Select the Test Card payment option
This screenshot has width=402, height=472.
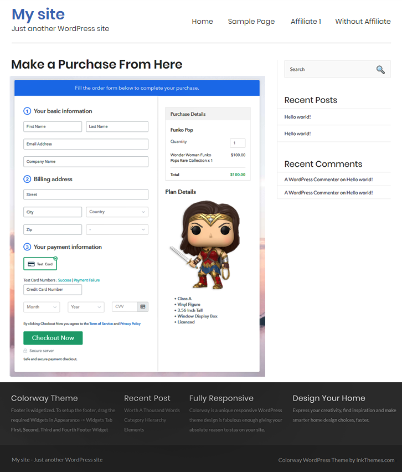40,264
